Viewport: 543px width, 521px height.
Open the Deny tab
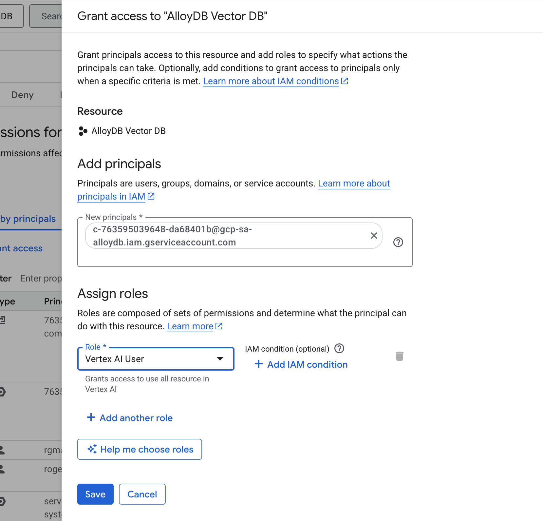[x=22, y=95]
